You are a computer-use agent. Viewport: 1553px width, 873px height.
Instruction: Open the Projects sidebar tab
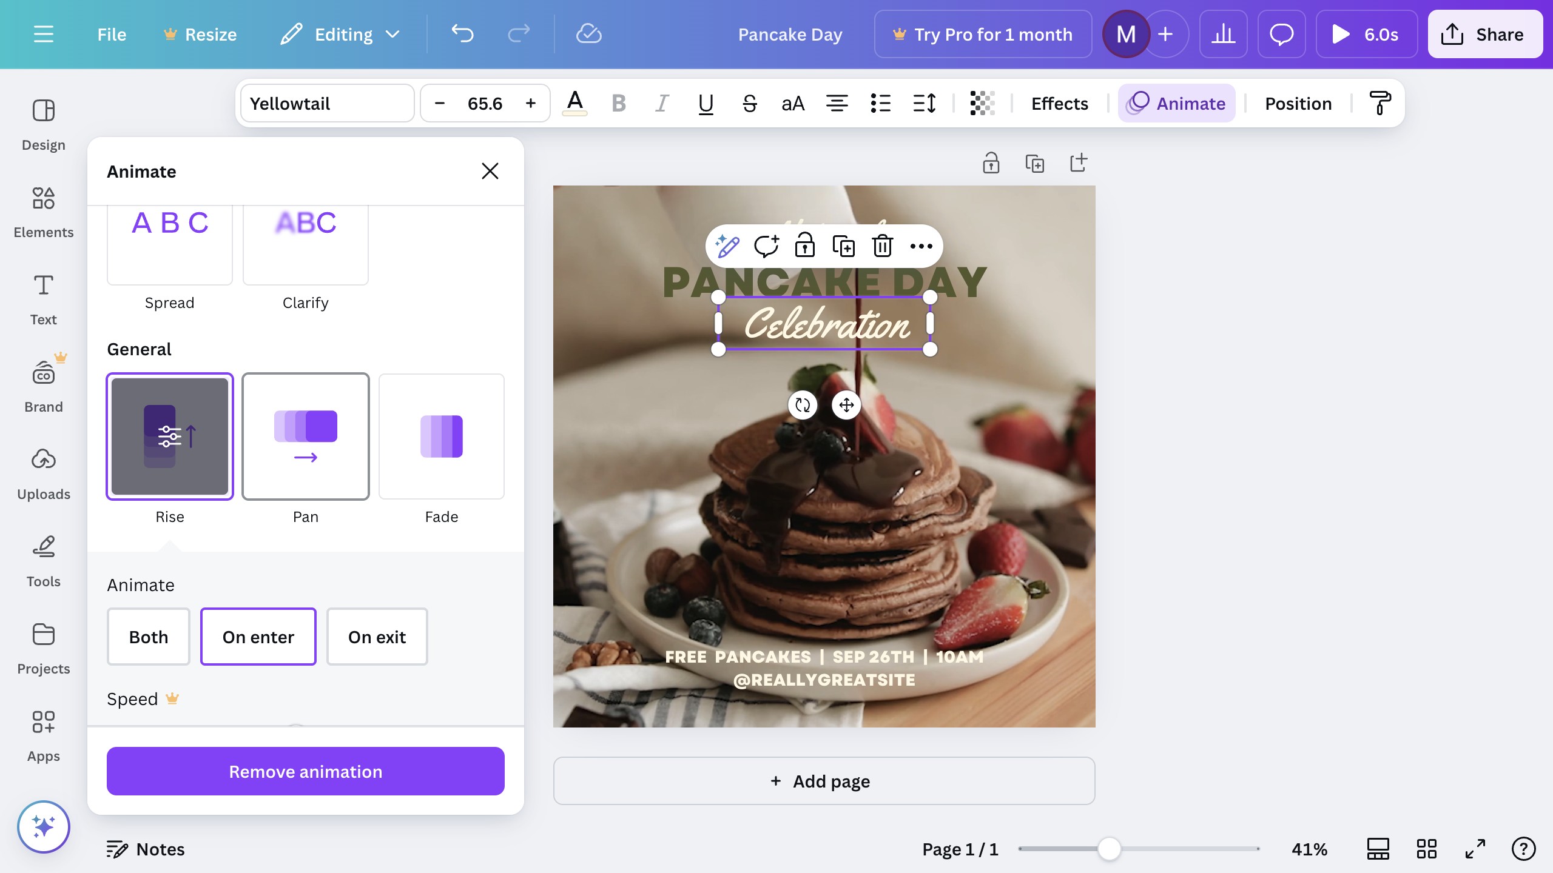point(44,649)
